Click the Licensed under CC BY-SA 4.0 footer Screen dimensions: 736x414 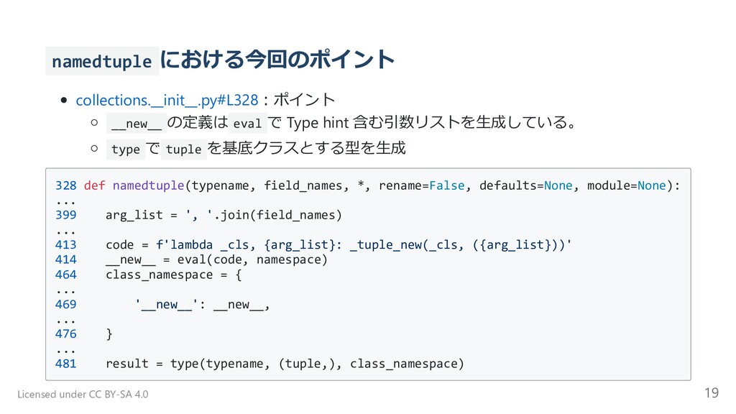[x=83, y=395]
